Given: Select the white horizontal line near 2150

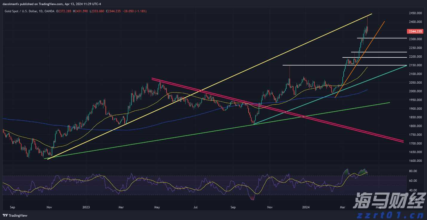Looking at the screenshot, I should [314, 65].
